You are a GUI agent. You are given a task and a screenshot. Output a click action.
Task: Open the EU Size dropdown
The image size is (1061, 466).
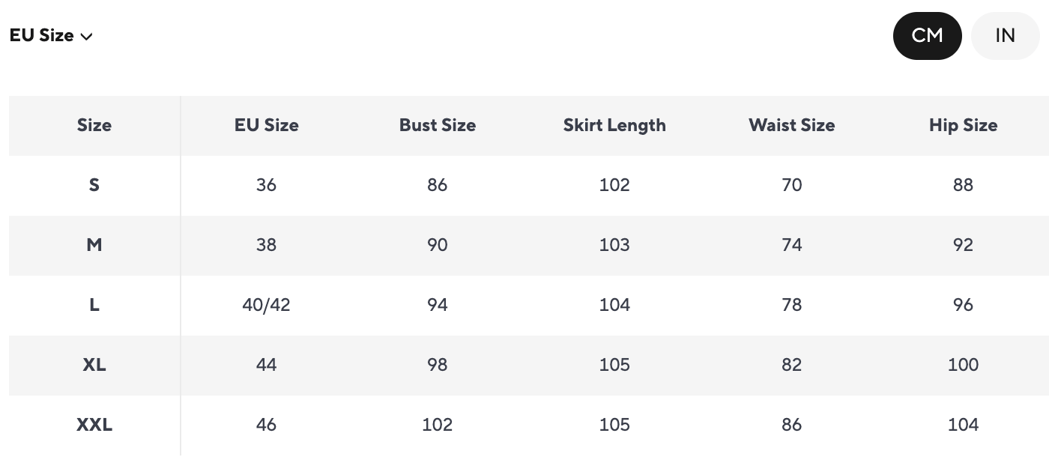(51, 35)
